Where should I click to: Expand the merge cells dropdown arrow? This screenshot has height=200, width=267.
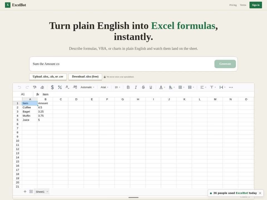(x=193, y=87)
